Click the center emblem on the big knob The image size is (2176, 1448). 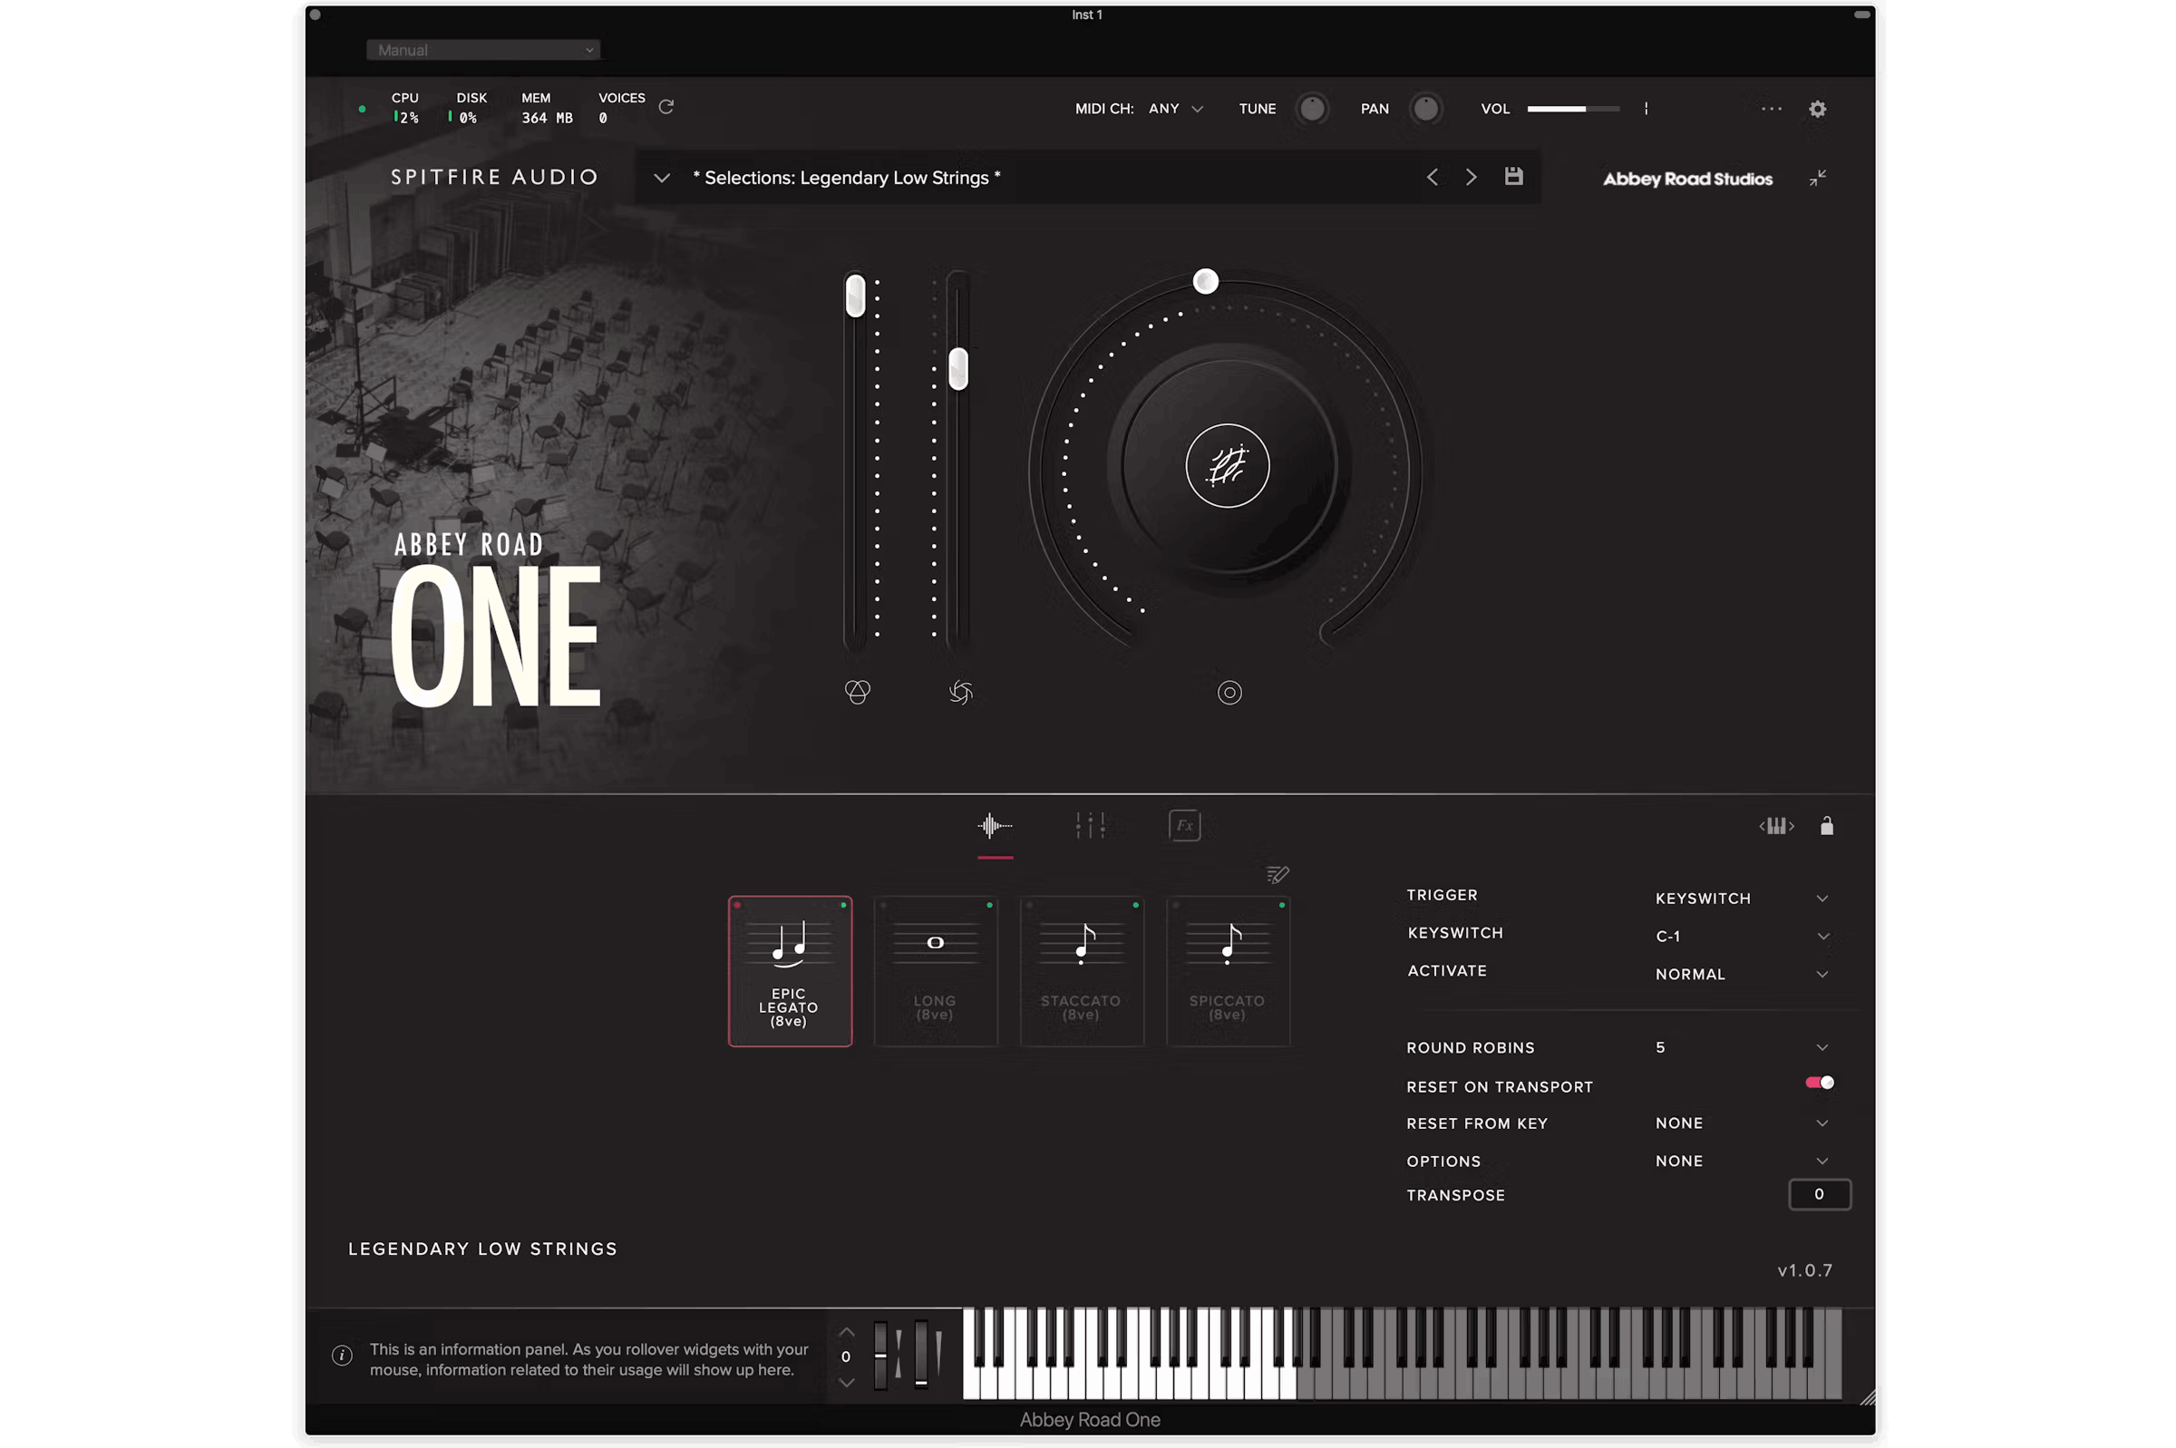1227,465
